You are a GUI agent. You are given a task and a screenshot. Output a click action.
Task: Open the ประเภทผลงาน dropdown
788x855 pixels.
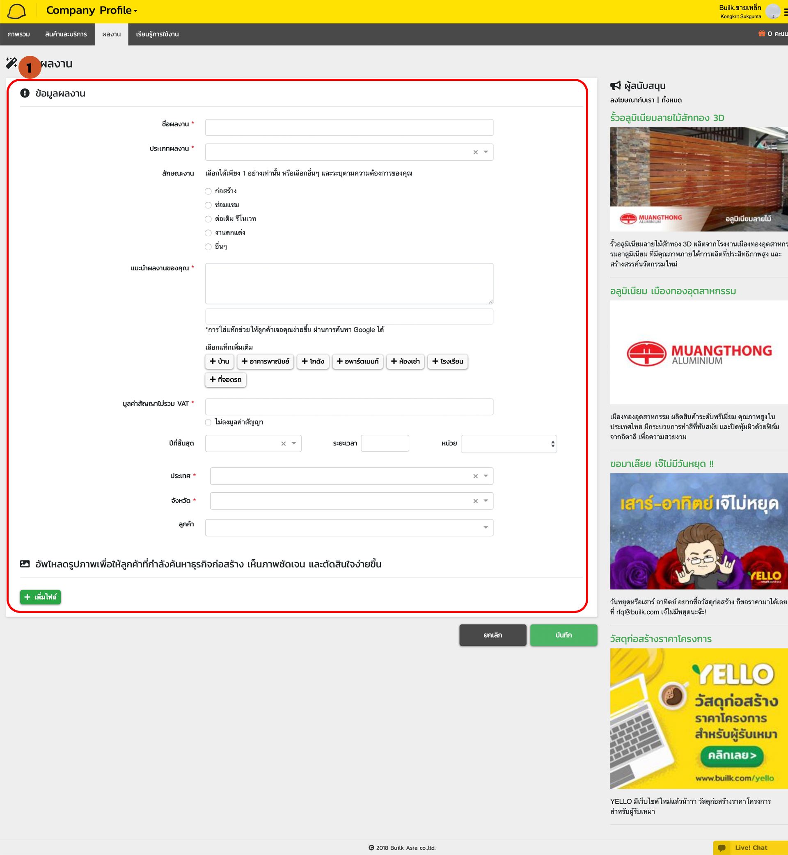tap(485, 152)
